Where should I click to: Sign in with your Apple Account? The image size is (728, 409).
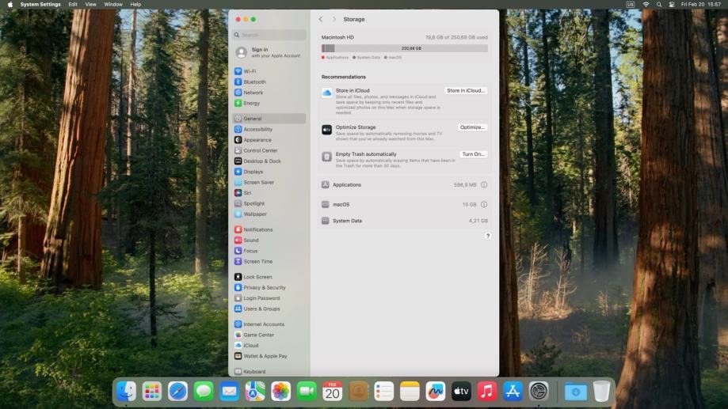click(x=269, y=52)
